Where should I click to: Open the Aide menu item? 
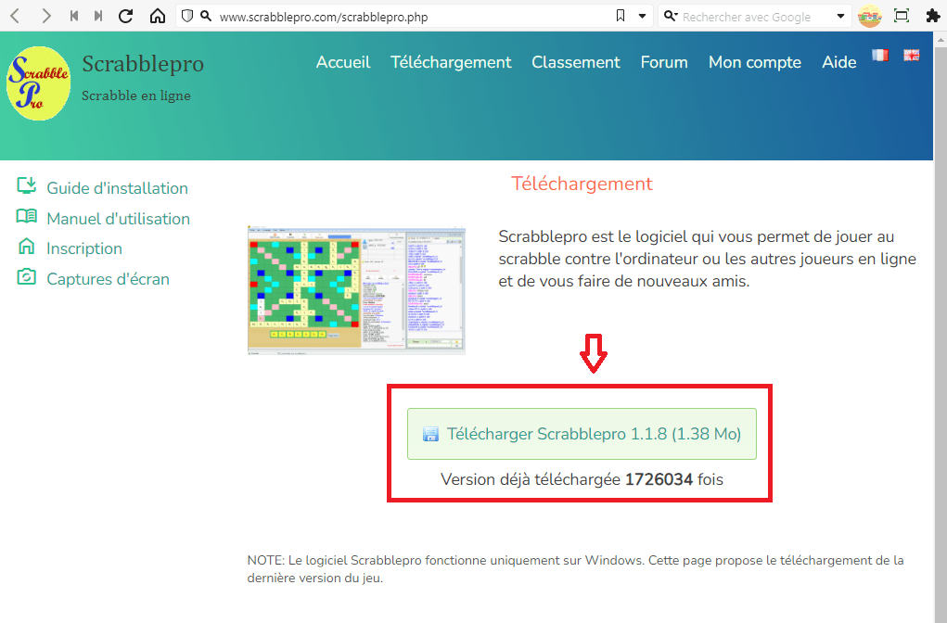pos(838,62)
